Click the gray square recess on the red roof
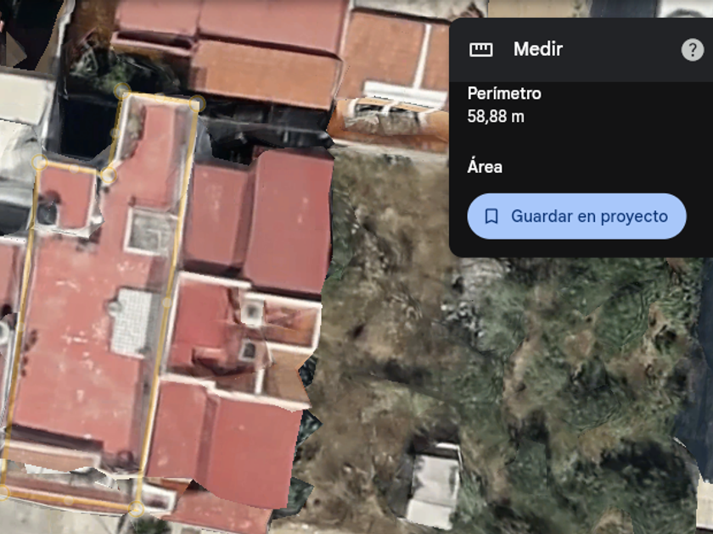Image resolution: width=713 pixels, height=534 pixels. coord(150,231)
